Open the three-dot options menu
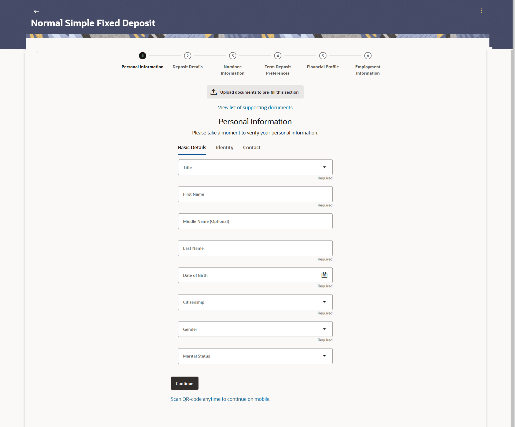This screenshot has width=515, height=427. [x=481, y=11]
